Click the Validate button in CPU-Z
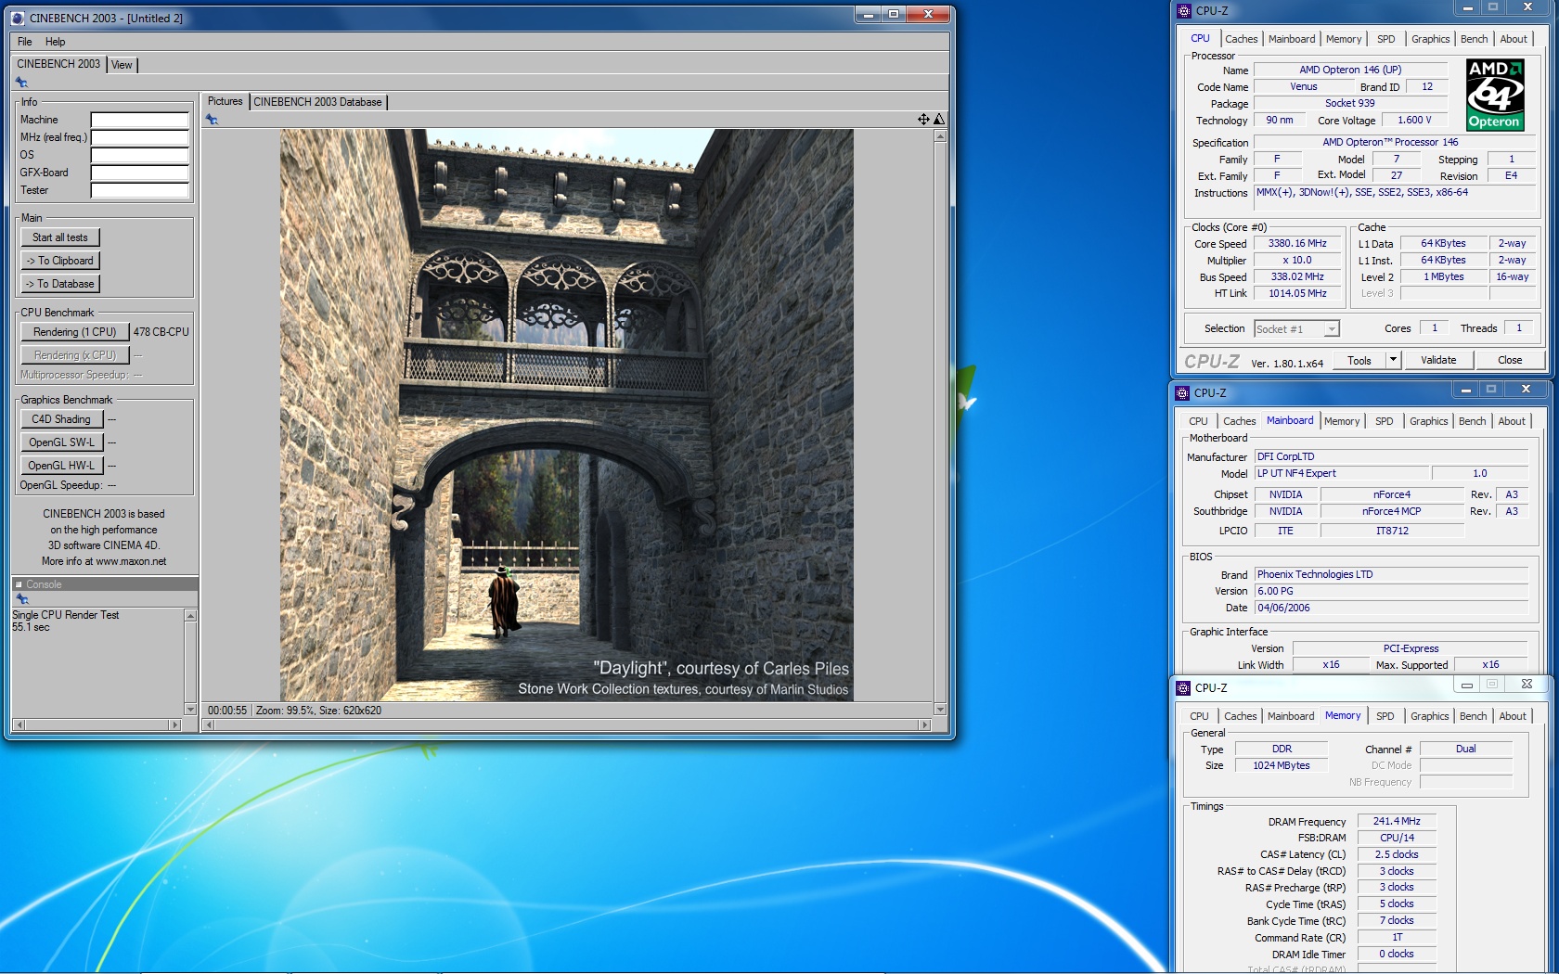 point(1438,360)
